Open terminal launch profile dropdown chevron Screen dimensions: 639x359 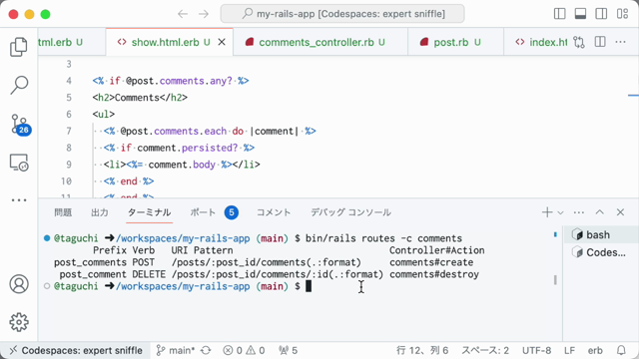pyautogui.click(x=560, y=212)
